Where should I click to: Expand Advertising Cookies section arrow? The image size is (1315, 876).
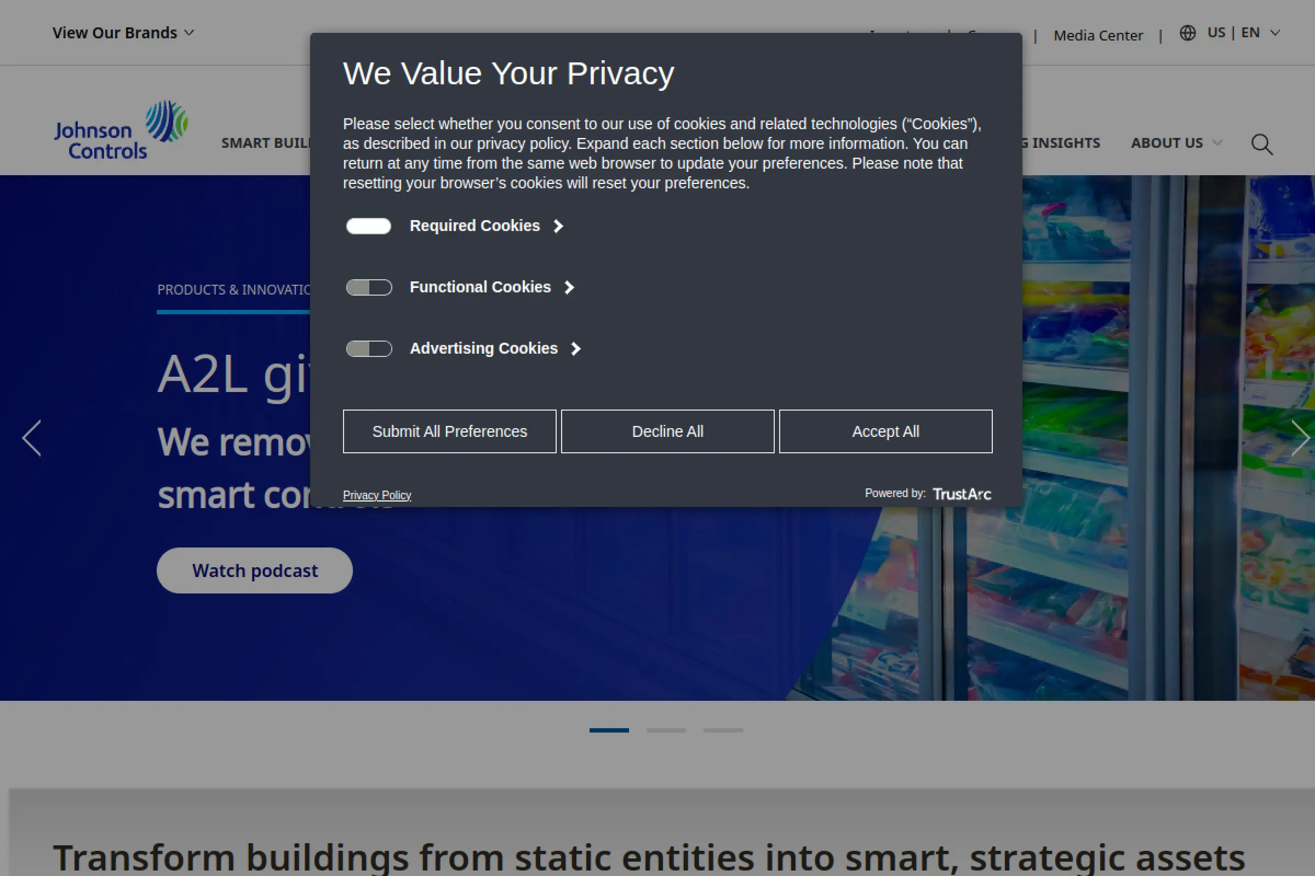point(576,349)
